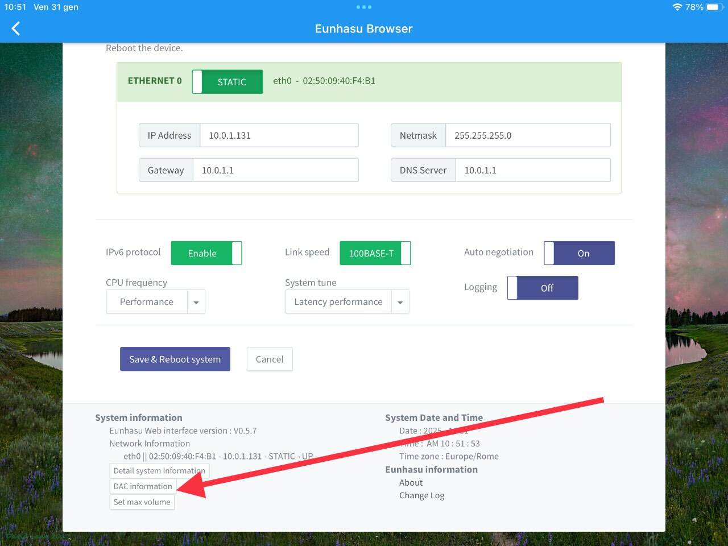Image resolution: width=728 pixels, height=546 pixels.
Task: Click the ETHERNET 0 label
Action: 155,81
